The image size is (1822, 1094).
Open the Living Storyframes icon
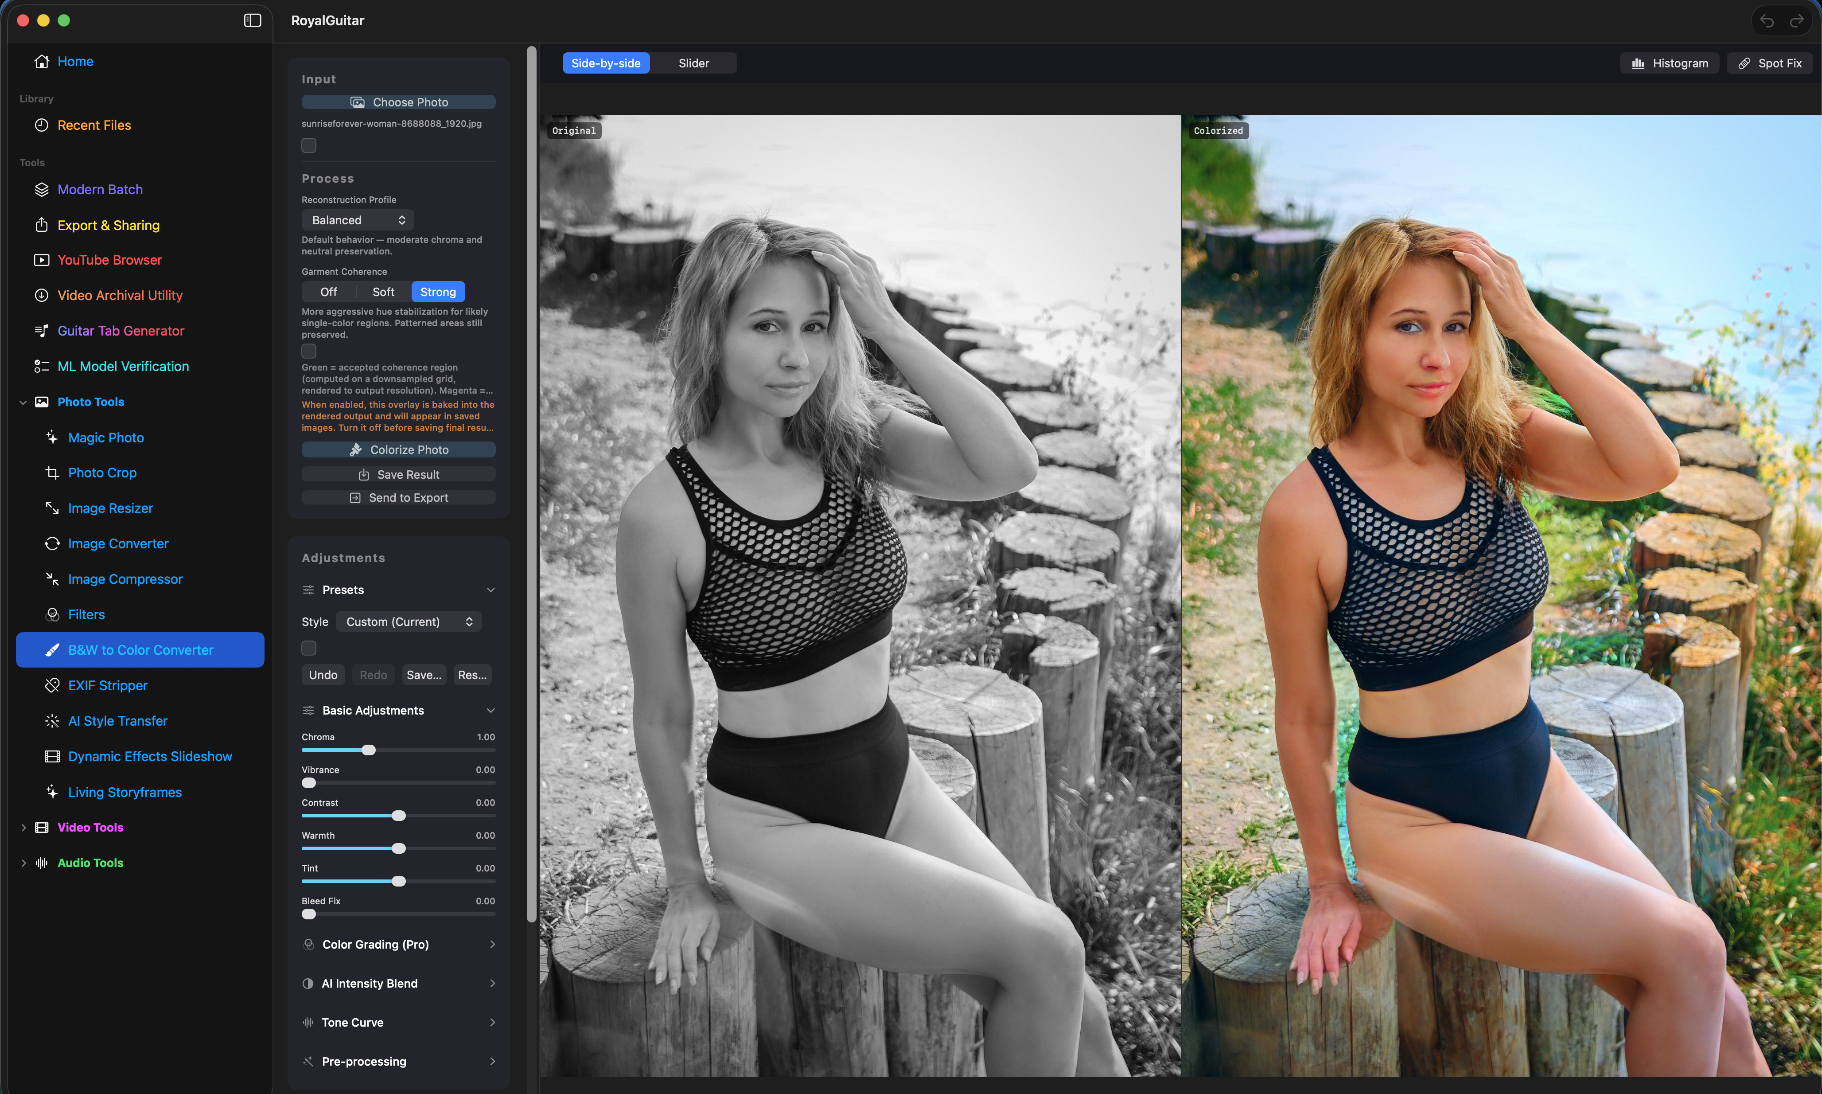tap(52, 793)
